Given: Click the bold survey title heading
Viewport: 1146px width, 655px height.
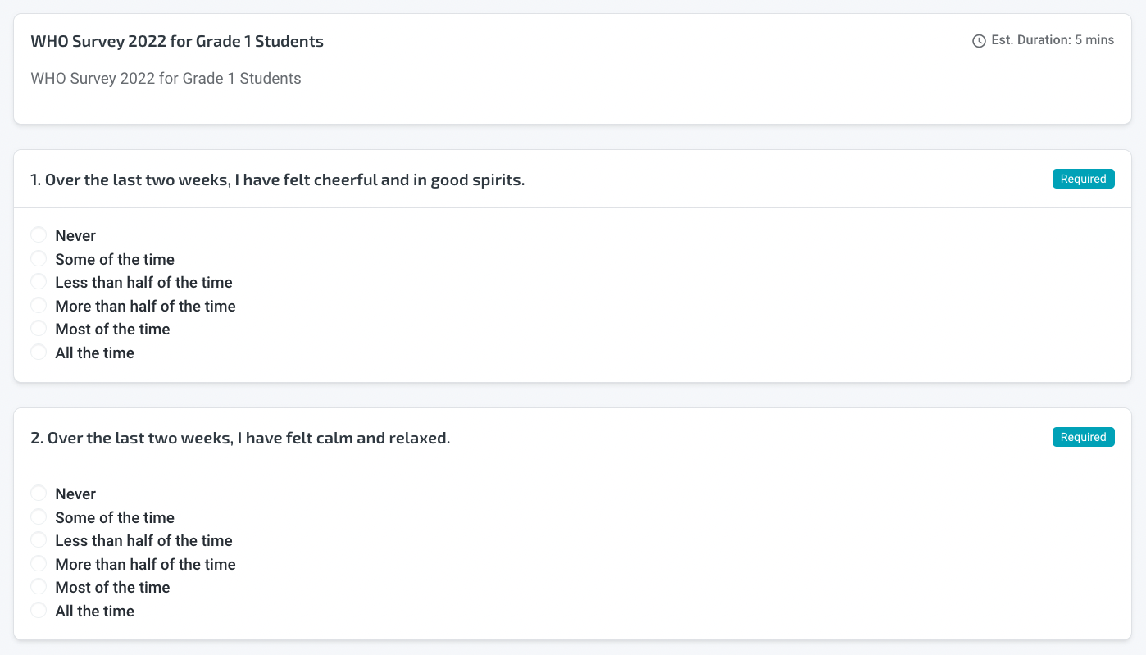Looking at the screenshot, I should pos(177,41).
